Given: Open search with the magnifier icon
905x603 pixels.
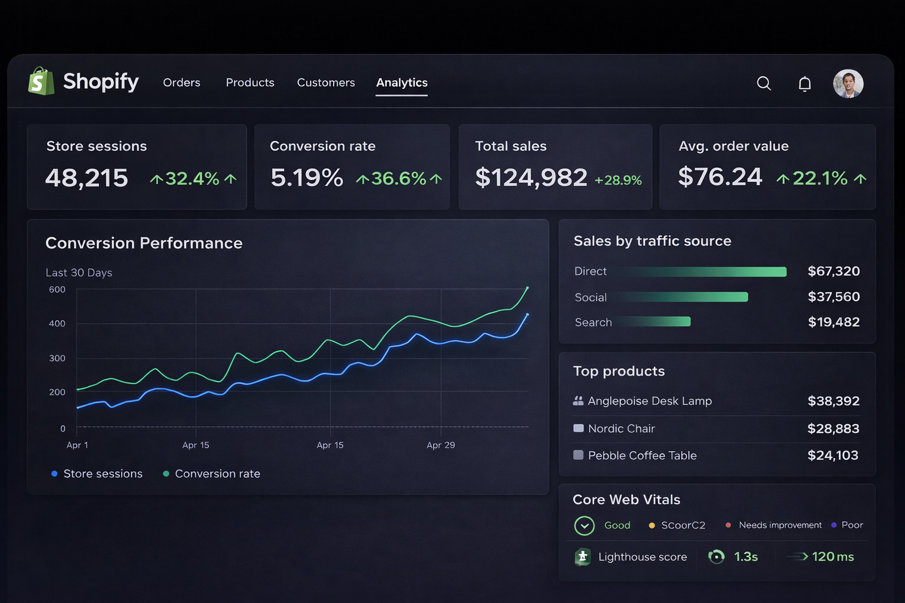Looking at the screenshot, I should pyautogui.click(x=764, y=83).
